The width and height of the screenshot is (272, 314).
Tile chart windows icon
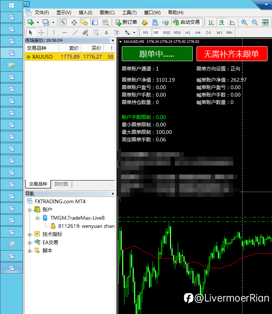[265, 22]
